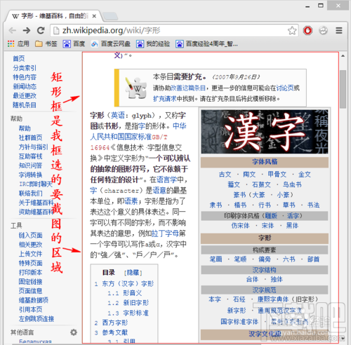Close the 字形 Wikipedia tab

94,16
